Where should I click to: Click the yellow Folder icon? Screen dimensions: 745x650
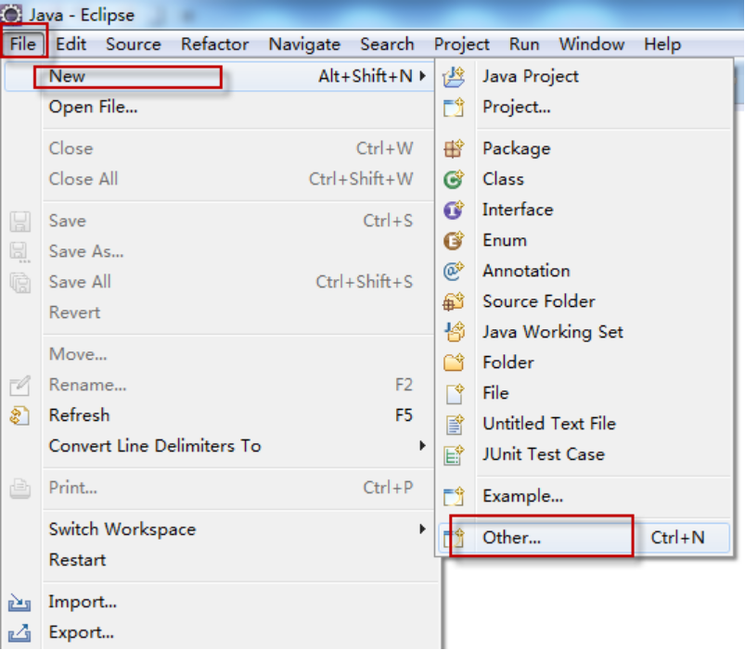pyautogui.click(x=454, y=363)
